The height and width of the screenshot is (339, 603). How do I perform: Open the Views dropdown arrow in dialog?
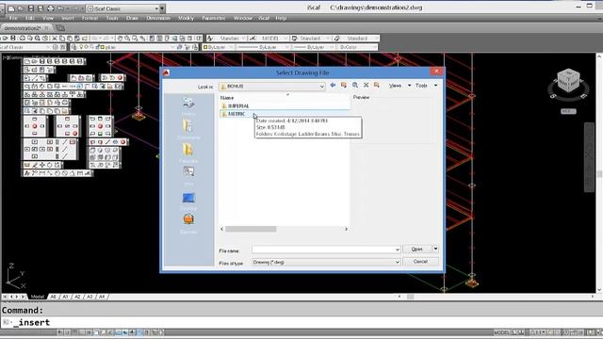409,86
